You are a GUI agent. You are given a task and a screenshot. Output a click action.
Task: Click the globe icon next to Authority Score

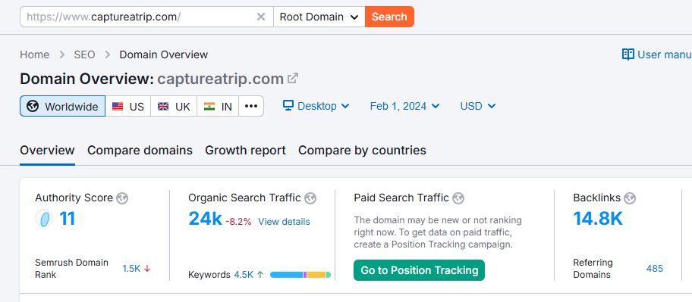click(122, 198)
